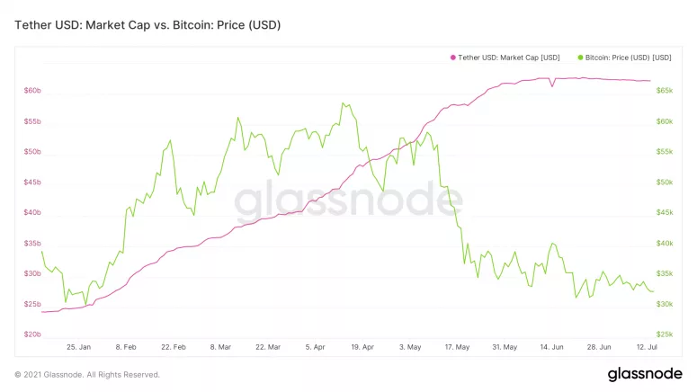This screenshot has height=392, width=697.
Task: Click the glassnode logo at bottom right
Action: [645, 374]
